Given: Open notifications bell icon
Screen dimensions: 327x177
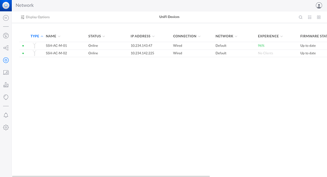Looking at the screenshot, I should click(x=6, y=115).
